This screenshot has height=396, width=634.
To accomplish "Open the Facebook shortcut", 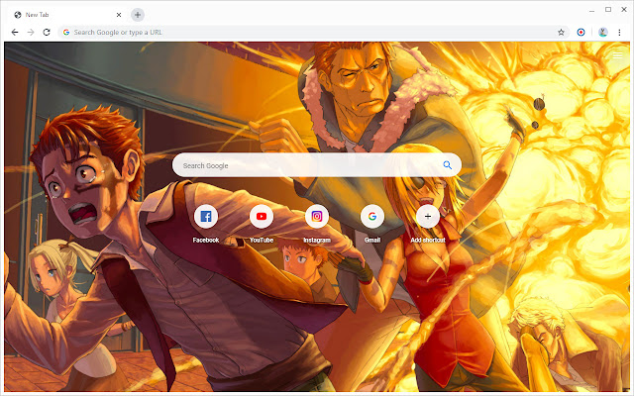I will click(206, 217).
